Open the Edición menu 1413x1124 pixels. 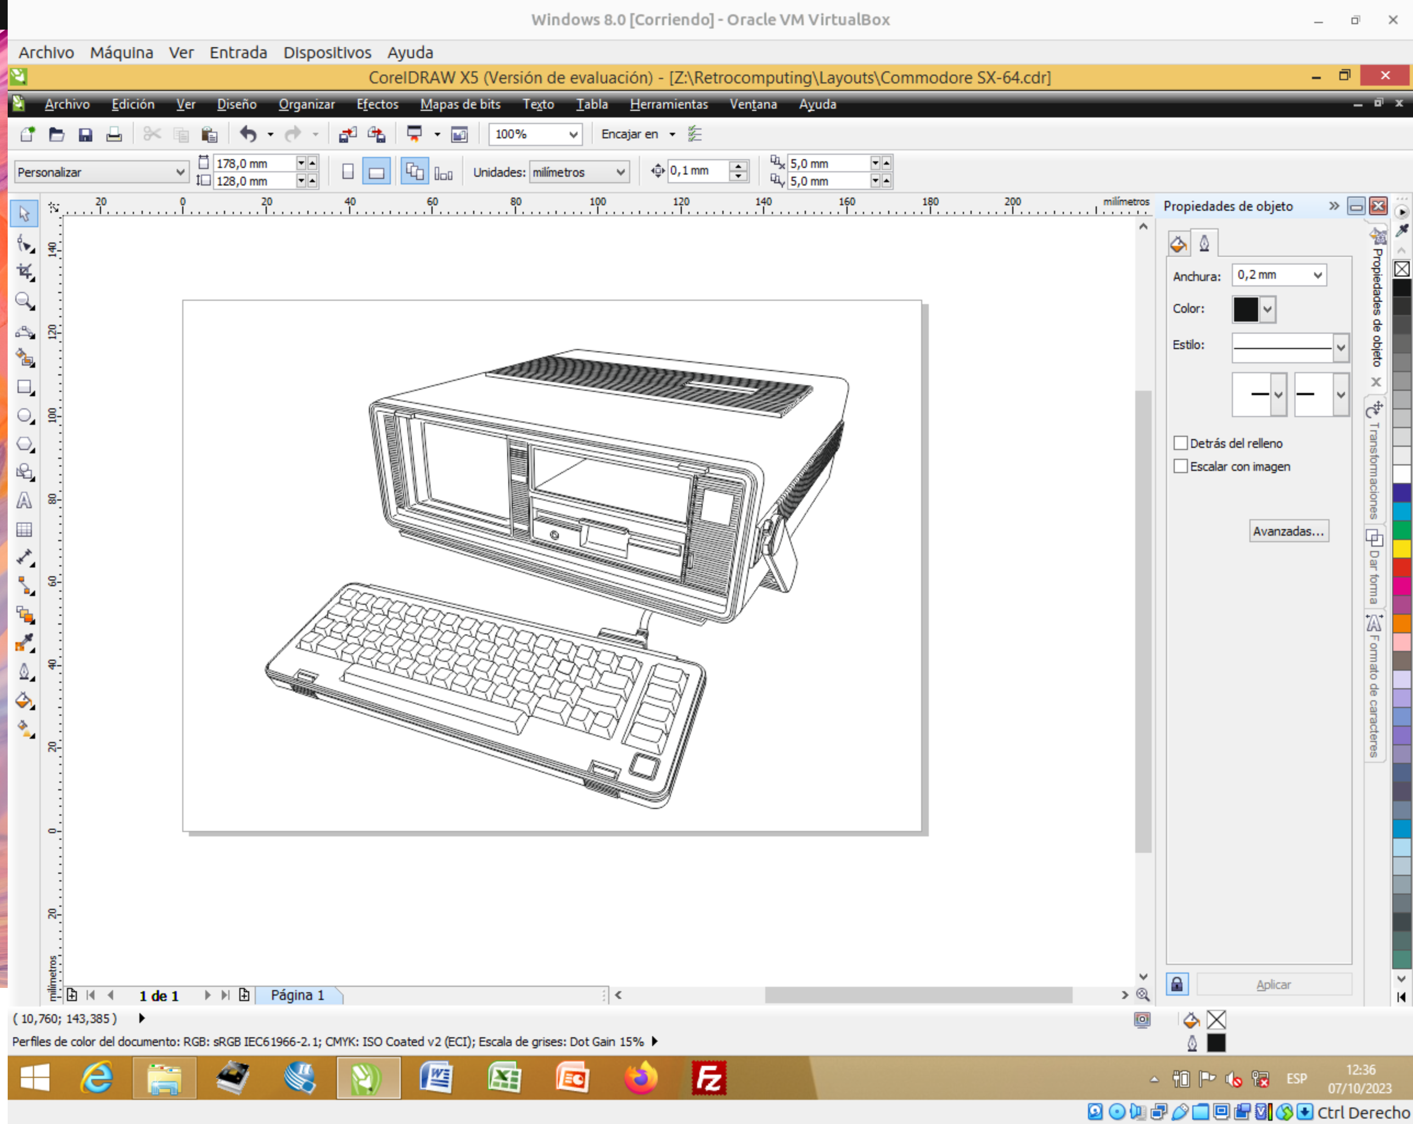pos(133,104)
